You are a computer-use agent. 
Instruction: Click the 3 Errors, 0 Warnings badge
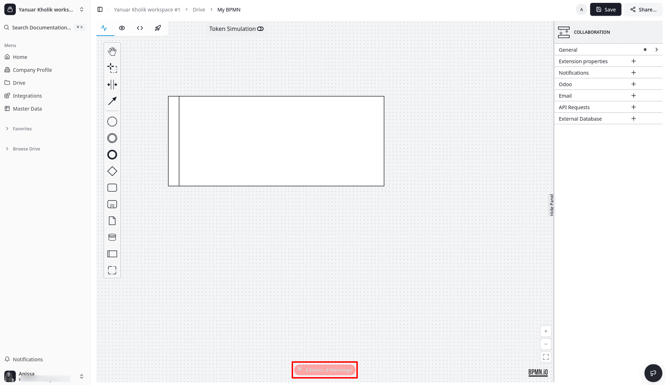coord(325,370)
